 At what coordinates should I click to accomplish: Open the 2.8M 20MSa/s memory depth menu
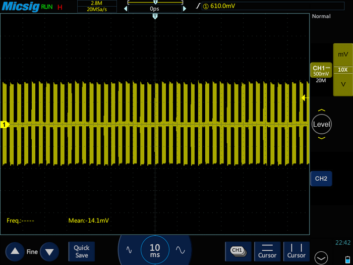tap(96, 6)
